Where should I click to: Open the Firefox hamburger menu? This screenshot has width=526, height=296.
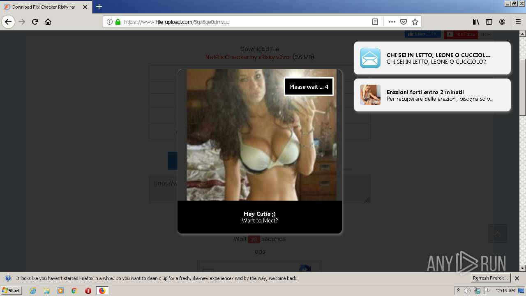click(x=518, y=22)
